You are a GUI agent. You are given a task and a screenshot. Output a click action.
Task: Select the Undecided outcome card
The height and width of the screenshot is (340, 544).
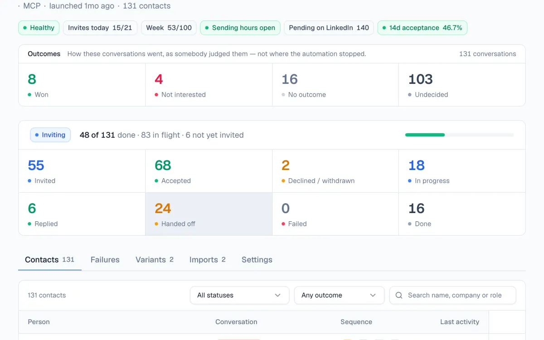(x=462, y=85)
